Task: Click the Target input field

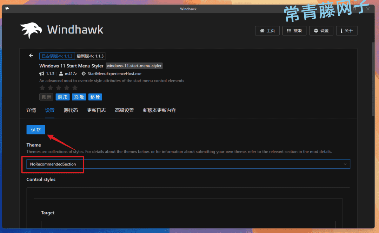Action: pyautogui.click(x=188, y=224)
